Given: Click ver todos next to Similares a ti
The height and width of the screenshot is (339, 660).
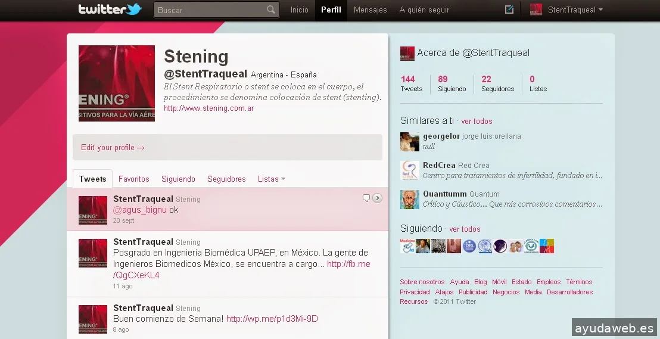Looking at the screenshot, I should click(x=477, y=122).
